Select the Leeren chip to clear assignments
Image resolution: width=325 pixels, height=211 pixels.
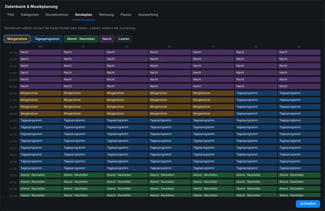(x=124, y=39)
